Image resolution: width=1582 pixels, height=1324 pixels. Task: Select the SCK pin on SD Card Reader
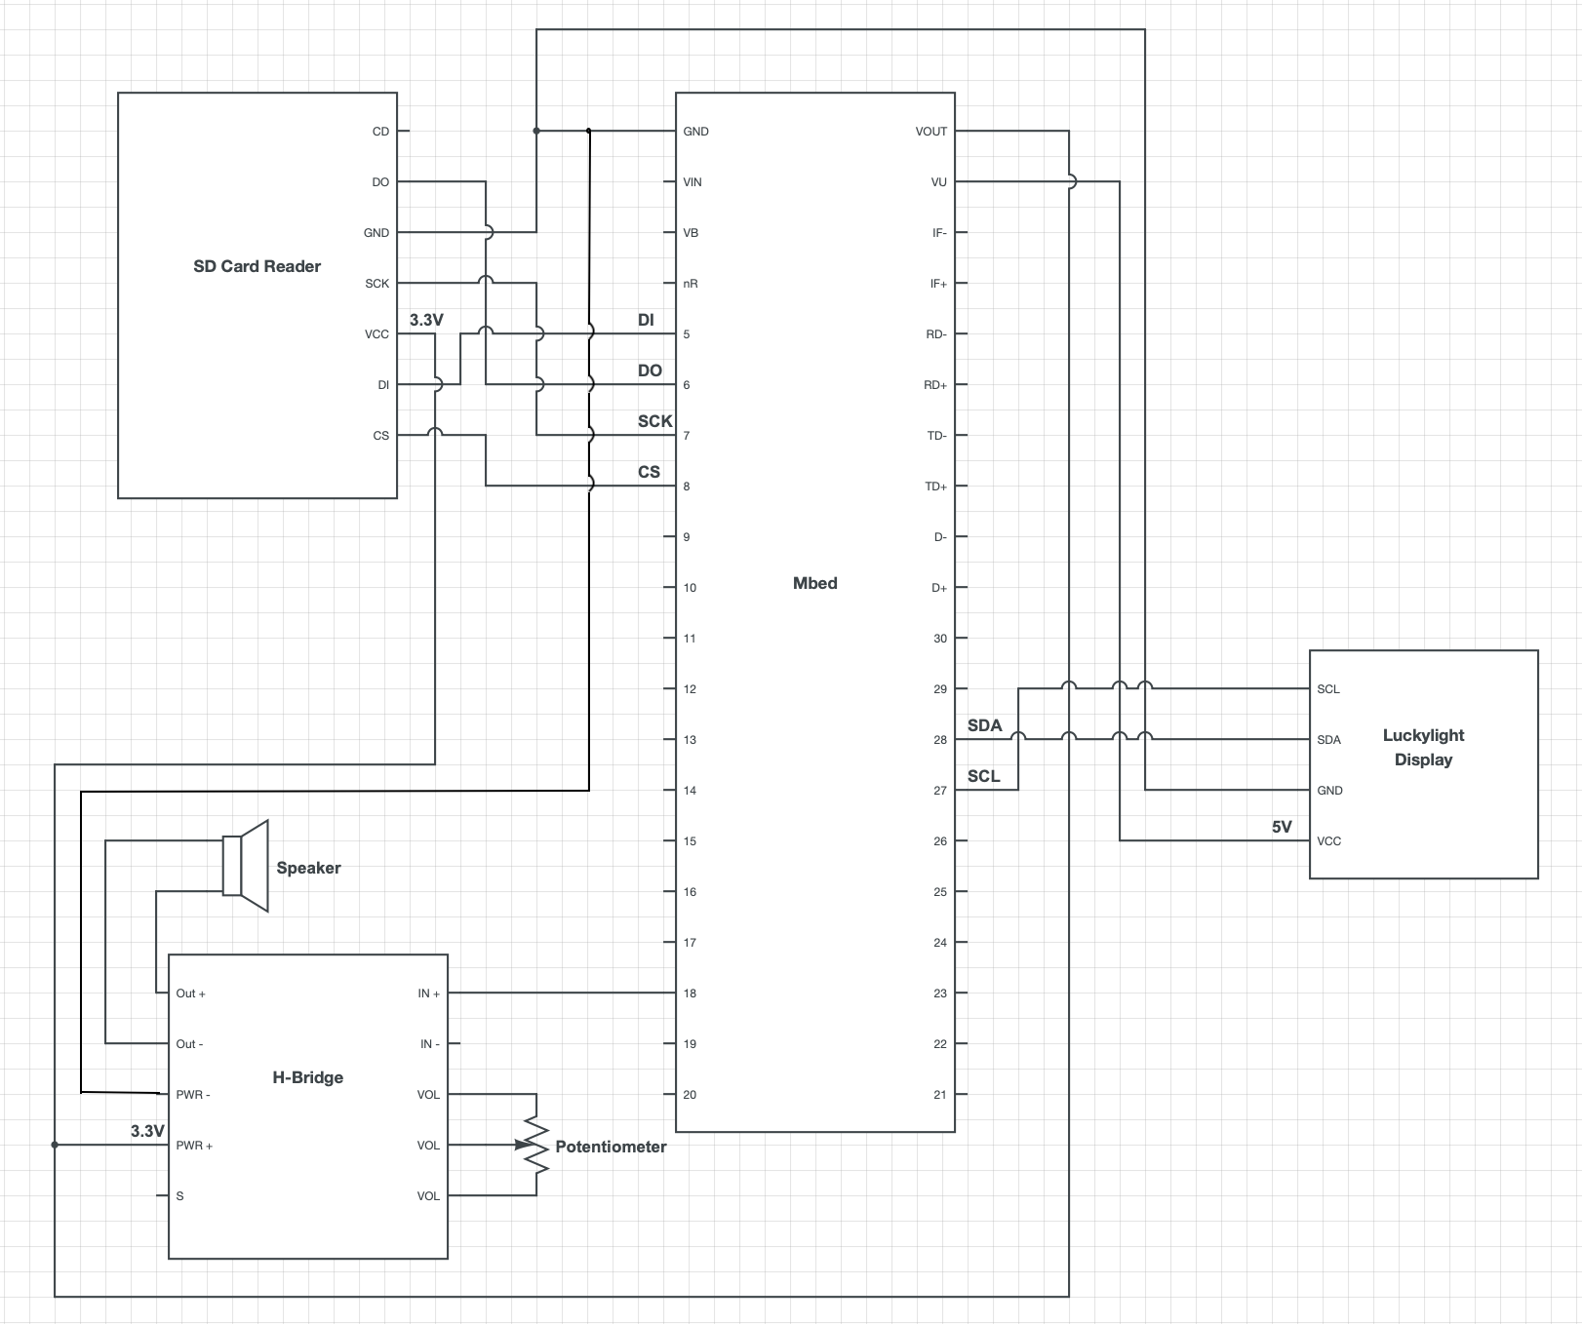click(377, 284)
